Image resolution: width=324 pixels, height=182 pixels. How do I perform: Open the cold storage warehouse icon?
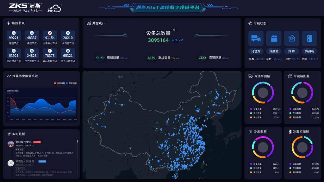click(x=291, y=38)
